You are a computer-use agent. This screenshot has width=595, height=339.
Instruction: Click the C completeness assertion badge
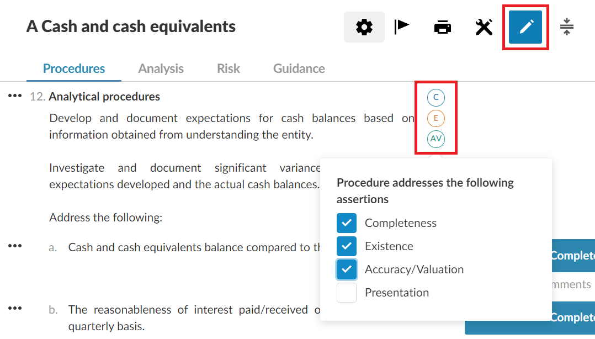click(435, 98)
